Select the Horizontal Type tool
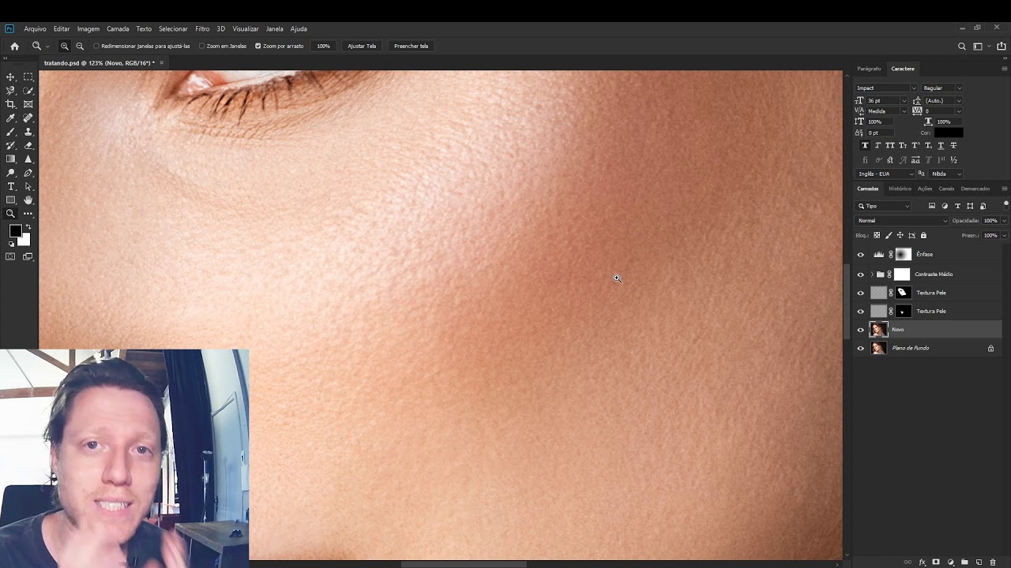Image resolution: width=1011 pixels, height=568 pixels. pyautogui.click(x=11, y=187)
